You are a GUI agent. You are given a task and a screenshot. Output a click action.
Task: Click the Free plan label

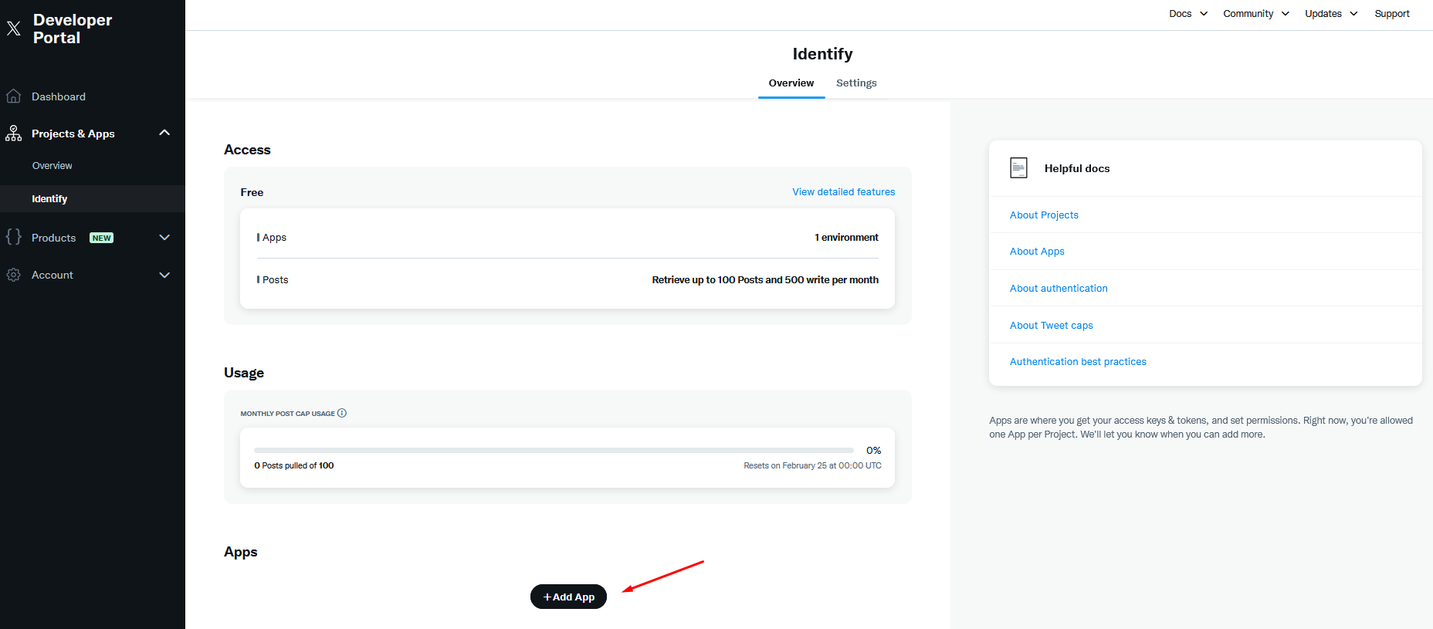pyautogui.click(x=252, y=192)
